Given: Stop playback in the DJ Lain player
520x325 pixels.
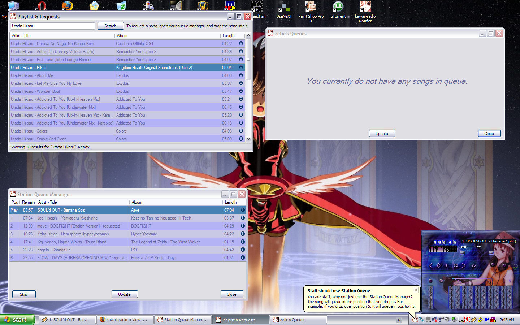Looking at the screenshot, I should tap(456, 265).
